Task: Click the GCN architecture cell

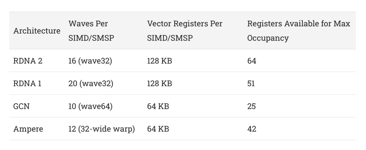Action: (21, 106)
